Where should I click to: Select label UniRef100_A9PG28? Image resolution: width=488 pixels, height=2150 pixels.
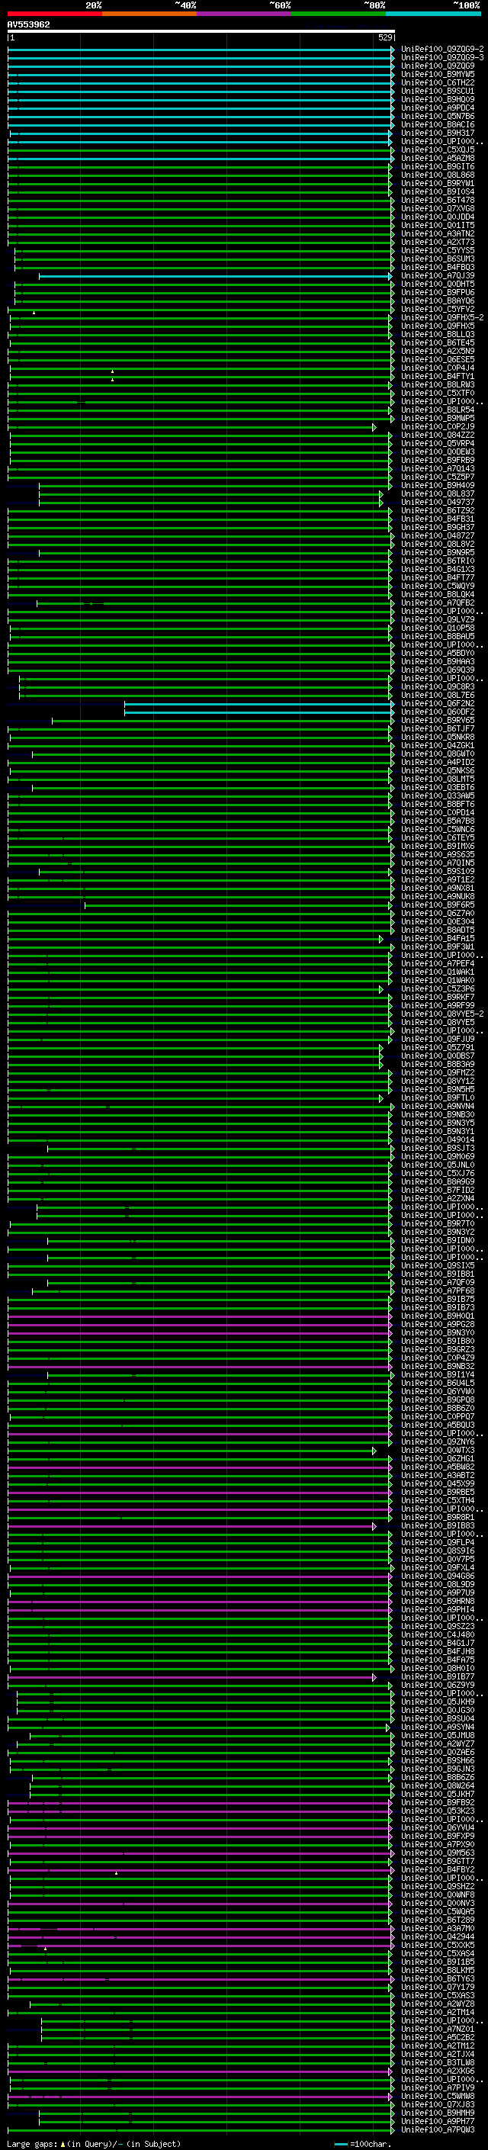(438, 1325)
